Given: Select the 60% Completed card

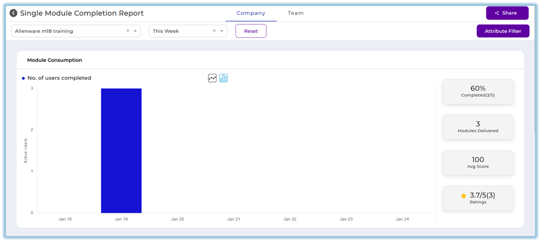Looking at the screenshot, I should point(478,91).
